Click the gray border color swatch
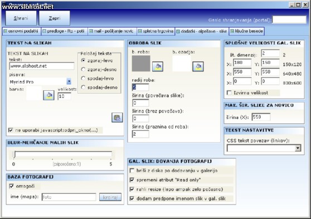The image size is (311, 219). click(141, 64)
